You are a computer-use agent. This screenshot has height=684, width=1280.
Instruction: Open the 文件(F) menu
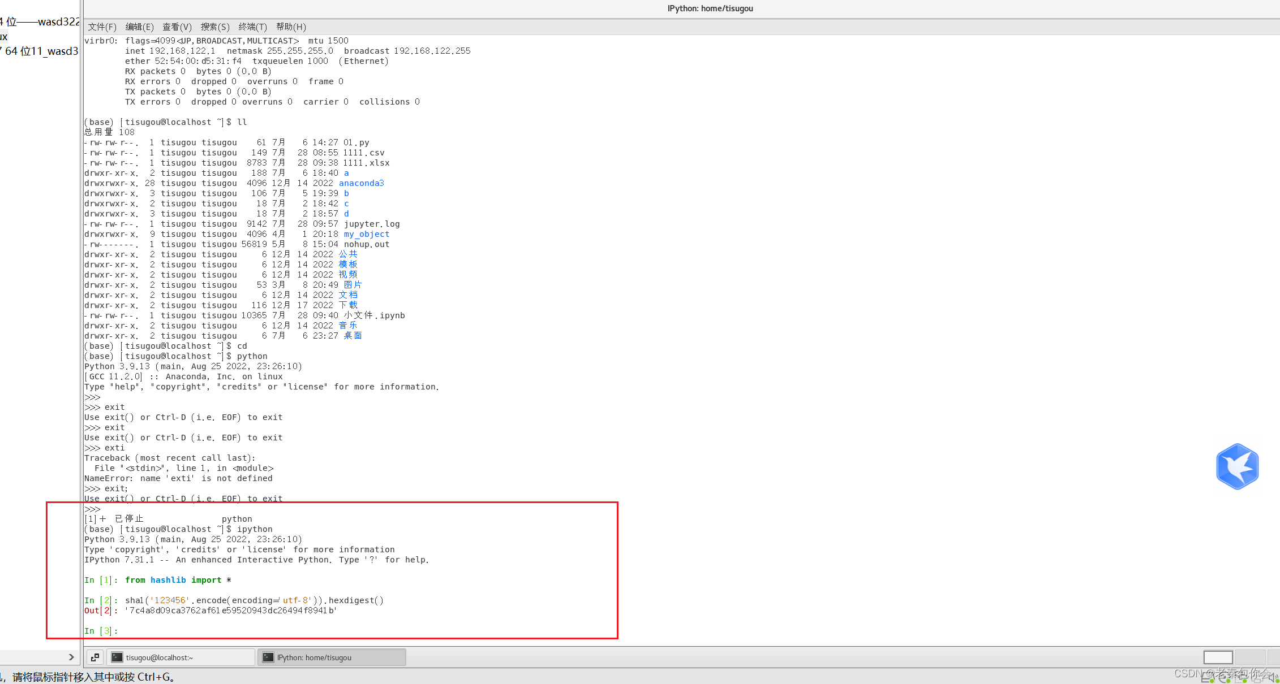(x=102, y=27)
